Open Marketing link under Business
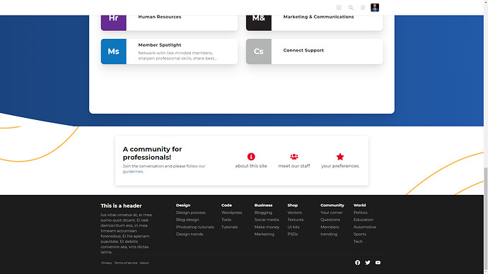Screen dimensions: 488x274 [265, 234]
